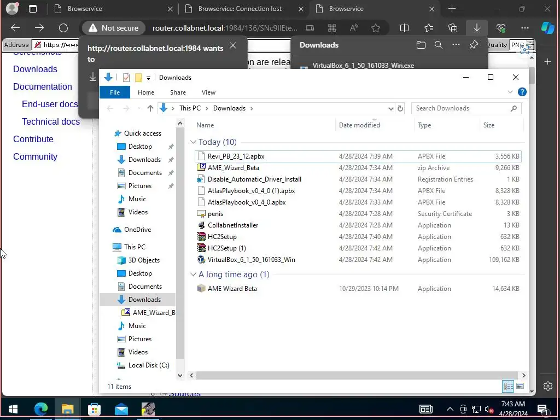
Task: Open the Explorer View ribbon tab
Action: pos(208,92)
